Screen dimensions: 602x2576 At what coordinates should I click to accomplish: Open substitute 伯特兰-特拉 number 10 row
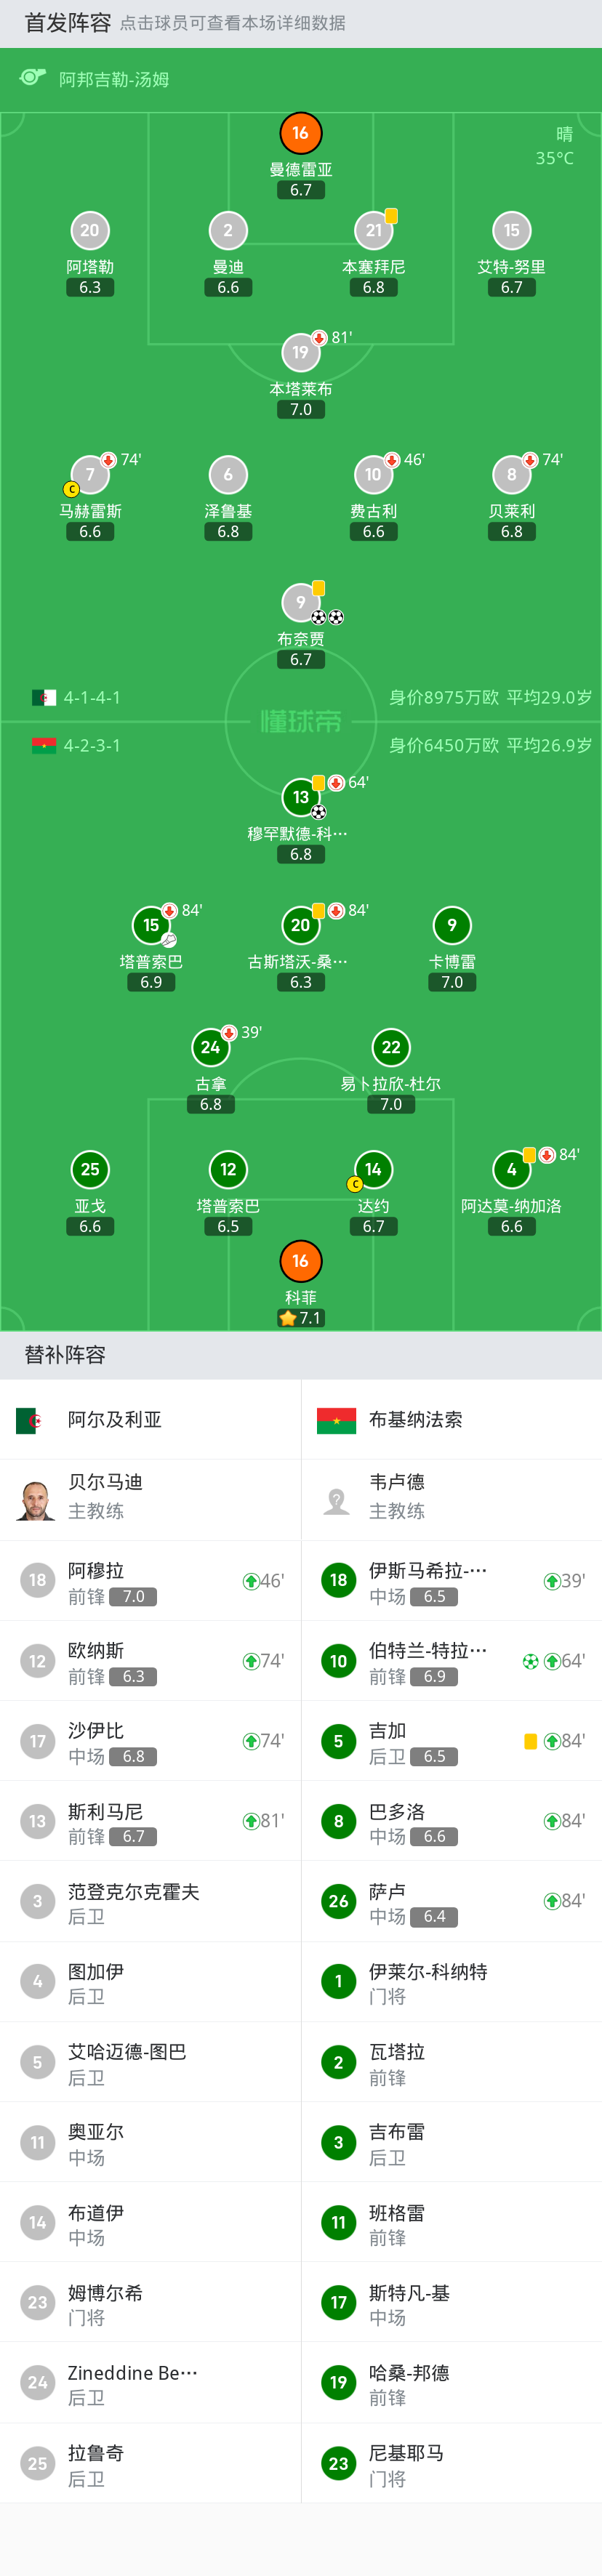pos(452,1661)
